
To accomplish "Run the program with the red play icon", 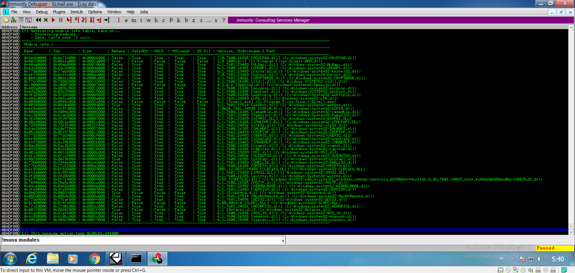I will click(x=53, y=20).
